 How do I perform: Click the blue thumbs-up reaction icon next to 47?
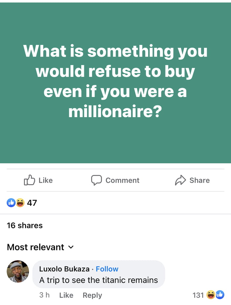10,201
